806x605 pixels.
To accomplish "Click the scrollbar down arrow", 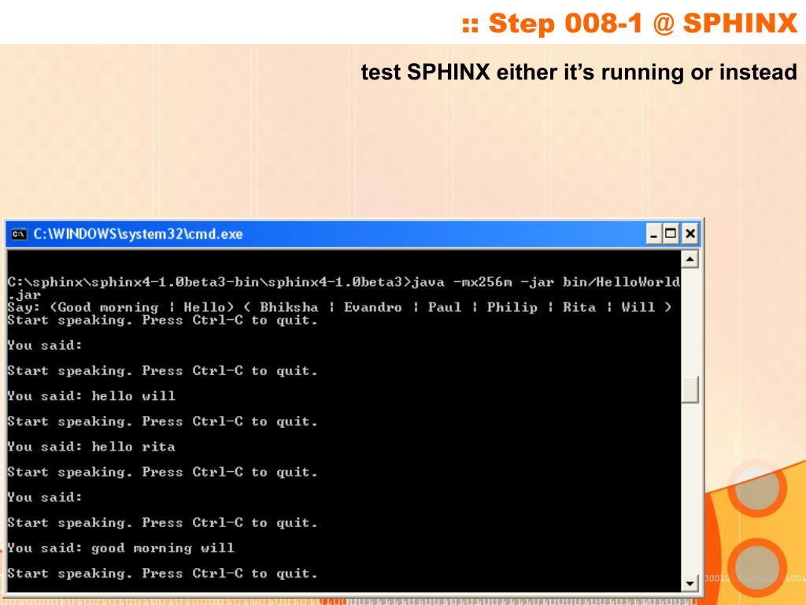I will pyautogui.click(x=690, y=584).
